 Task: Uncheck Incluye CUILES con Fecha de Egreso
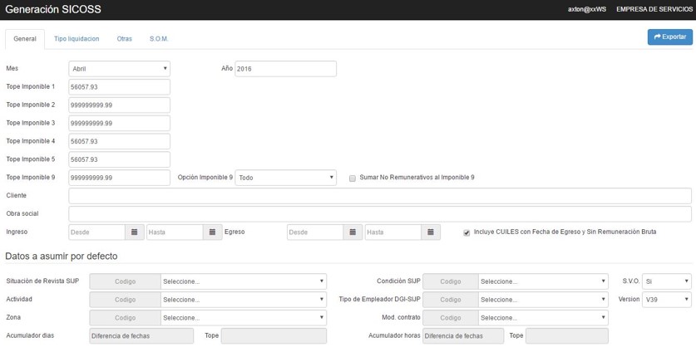466,232
